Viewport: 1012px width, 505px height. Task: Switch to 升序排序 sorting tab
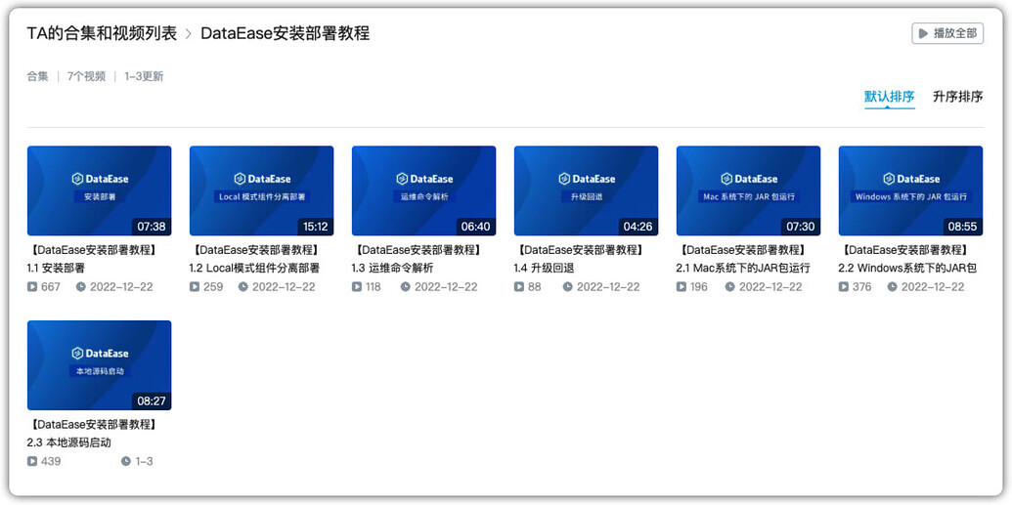point(958,97)
